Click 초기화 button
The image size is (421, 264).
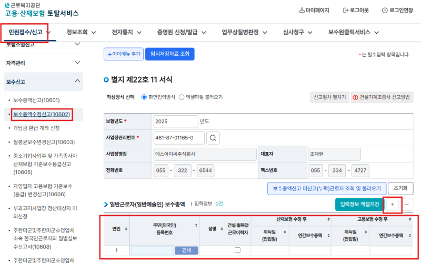(x=400, y=188)
